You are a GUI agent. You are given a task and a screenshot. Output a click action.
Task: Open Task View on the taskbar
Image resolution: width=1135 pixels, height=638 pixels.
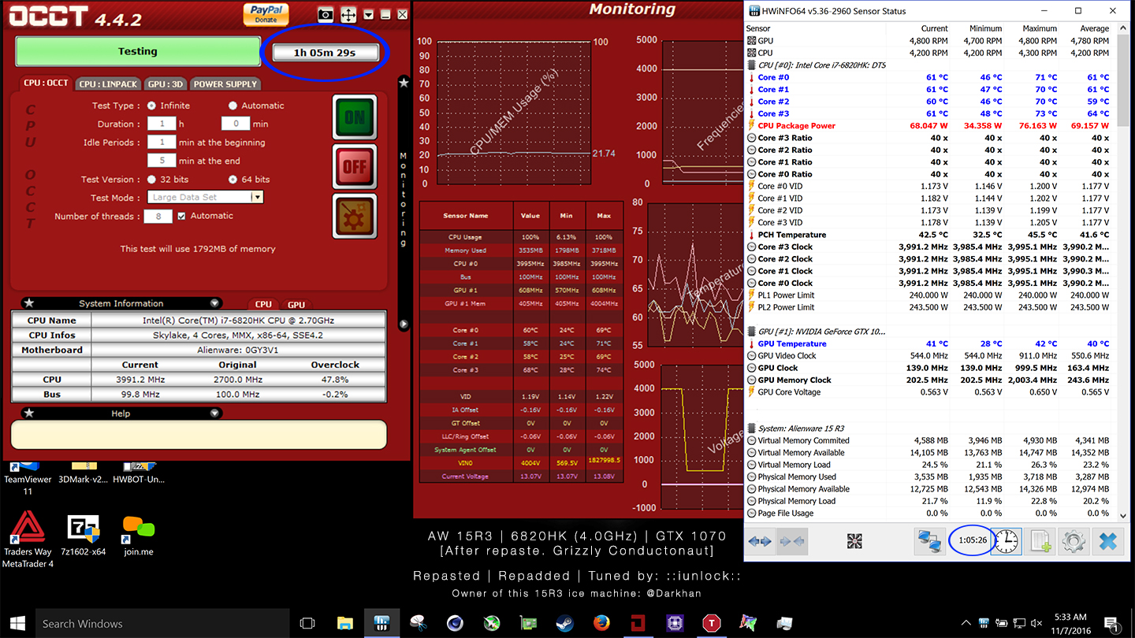(308, 623)
